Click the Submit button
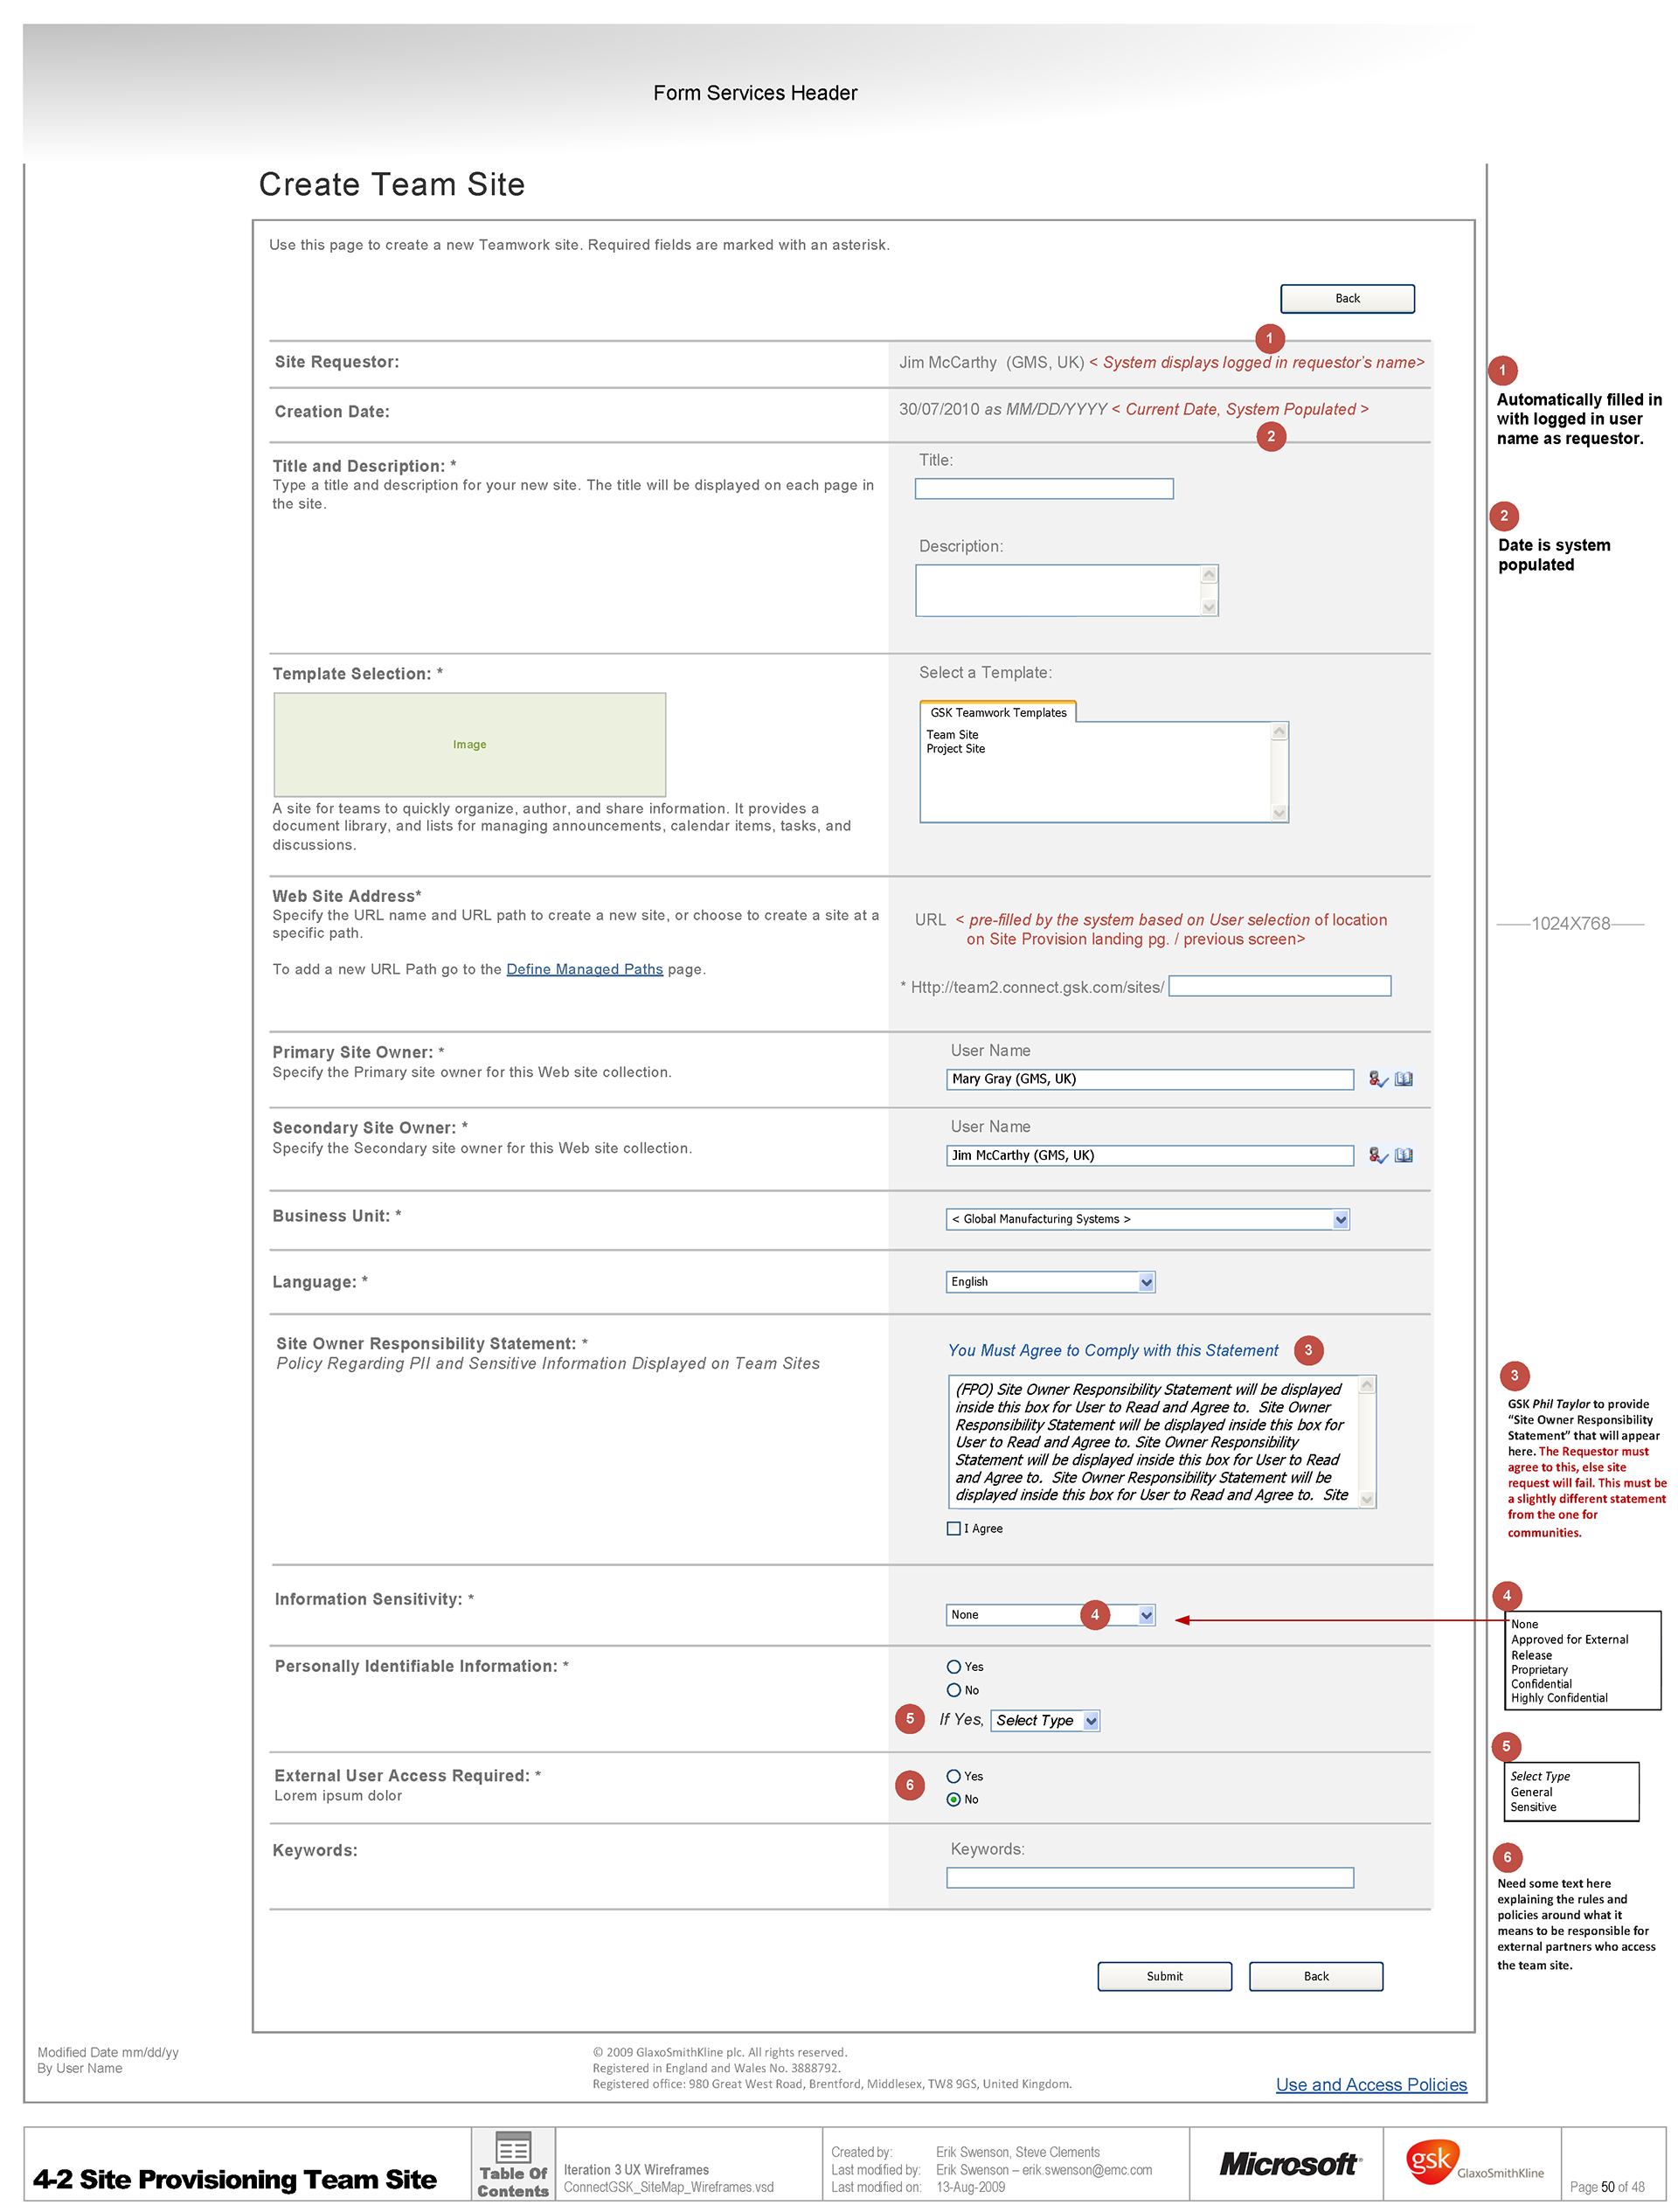The width and height of the screenshot is (1678, 2212). (x=1164, y=1976)
